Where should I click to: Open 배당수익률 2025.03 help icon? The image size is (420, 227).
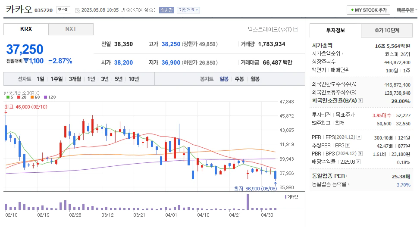[358, 162]
